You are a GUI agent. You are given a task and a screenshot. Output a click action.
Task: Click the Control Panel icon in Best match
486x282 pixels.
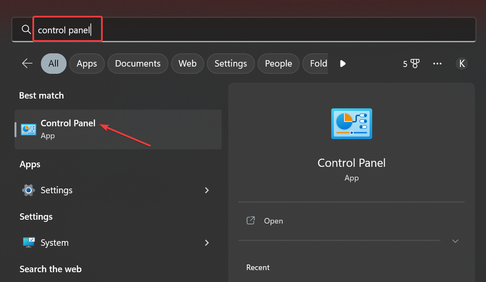[29, 129]
